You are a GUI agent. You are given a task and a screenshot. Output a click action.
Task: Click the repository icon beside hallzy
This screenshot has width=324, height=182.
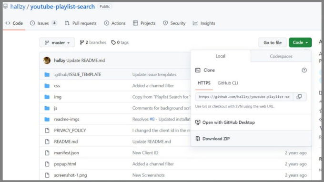click(x=6, y=6)
